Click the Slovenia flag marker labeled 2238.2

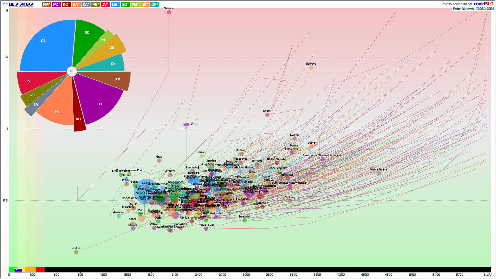click(186, 124)
